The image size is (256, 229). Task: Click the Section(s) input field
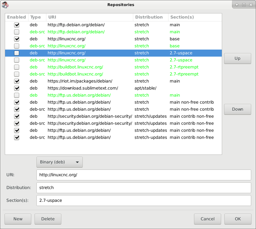pyautogui.click(x=144, y=201)
